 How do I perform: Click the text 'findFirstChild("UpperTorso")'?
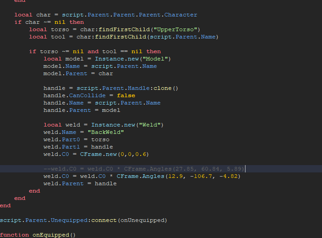tap(149, 30)
